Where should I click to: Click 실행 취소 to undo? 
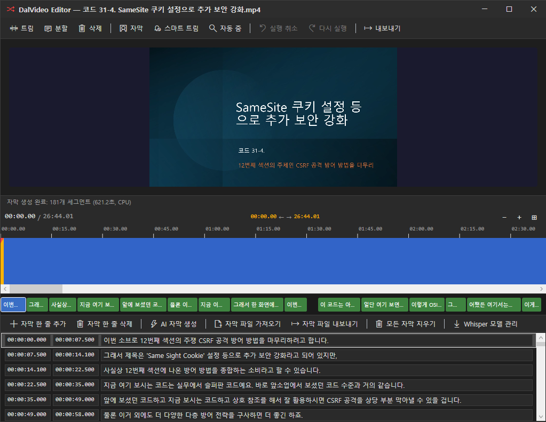point(278,28)
